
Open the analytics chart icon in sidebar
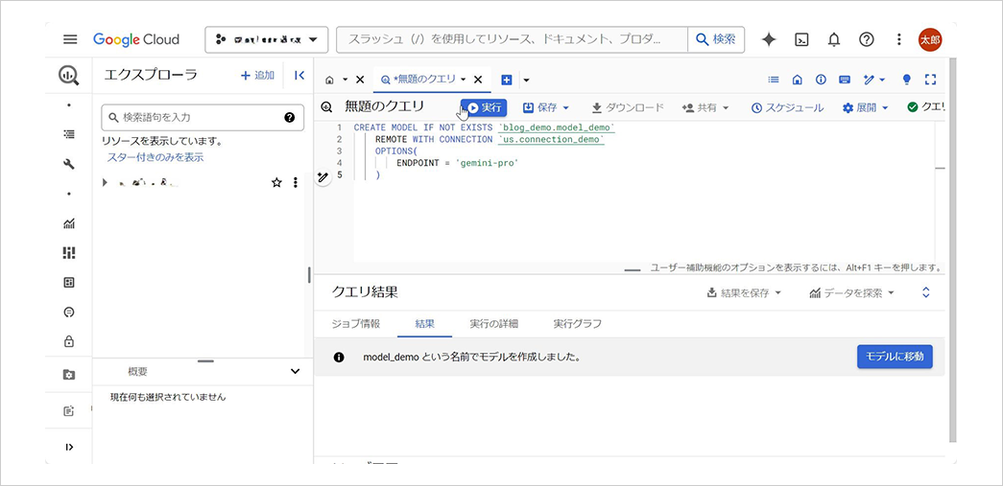(69, 223)
